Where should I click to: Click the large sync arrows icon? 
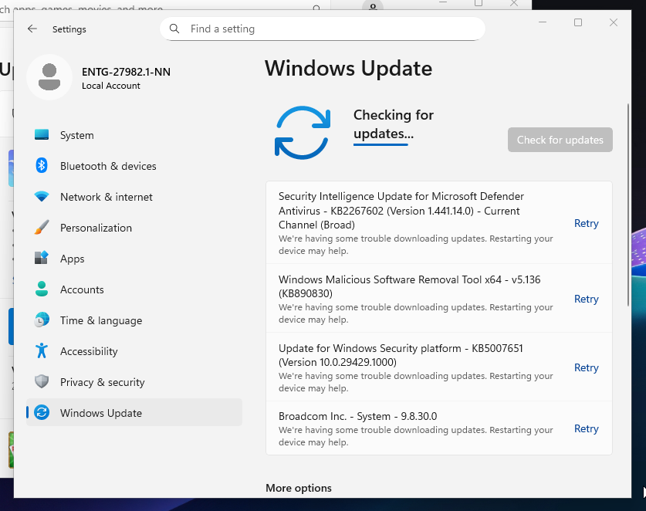point(303,133)
